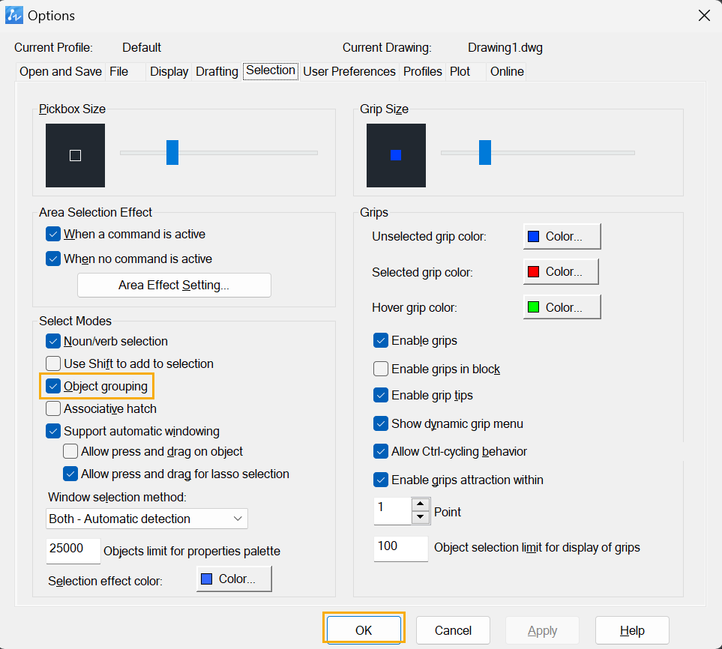Click the grips display object selection limit field
The image size is (722, 649).
click(x=400, y=548)
